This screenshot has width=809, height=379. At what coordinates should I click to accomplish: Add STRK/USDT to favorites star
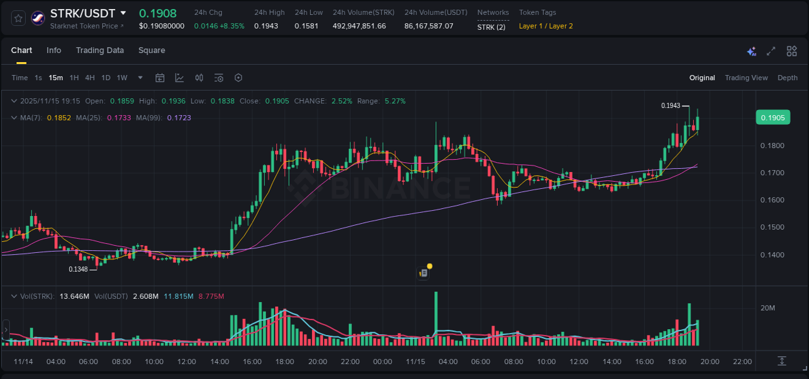pyautogui.click(x=17, y=18)
